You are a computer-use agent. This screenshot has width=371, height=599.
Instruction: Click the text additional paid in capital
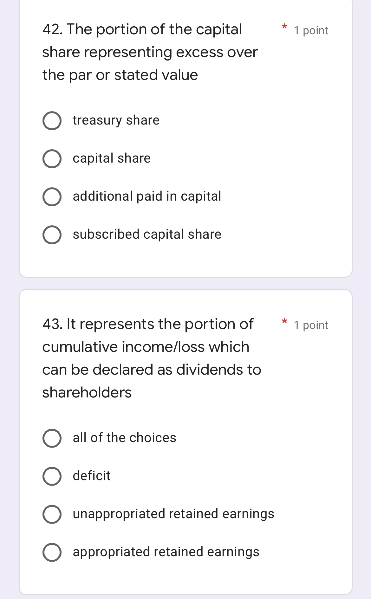tap(147, 196)
